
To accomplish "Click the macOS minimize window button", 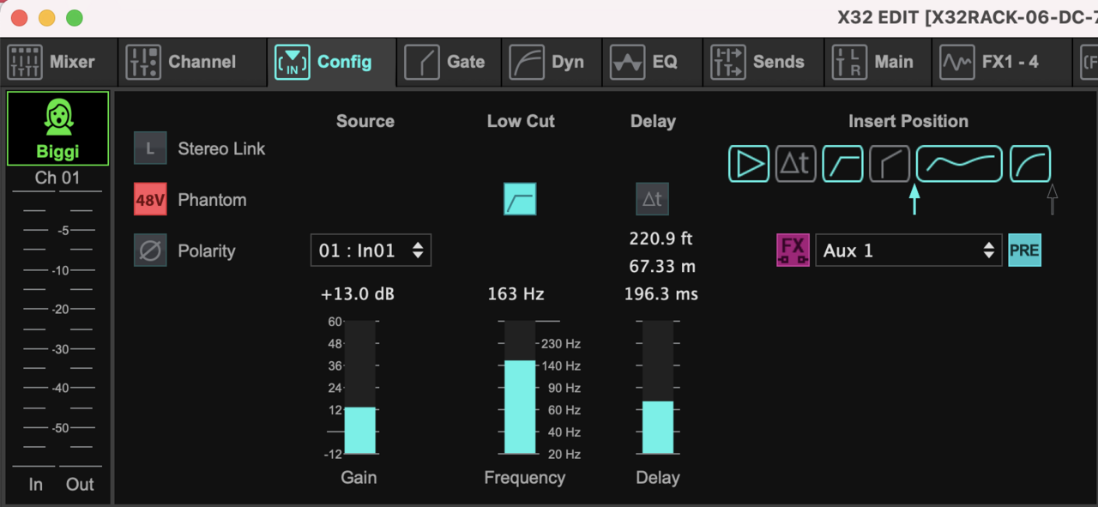I will coord(46,17).
